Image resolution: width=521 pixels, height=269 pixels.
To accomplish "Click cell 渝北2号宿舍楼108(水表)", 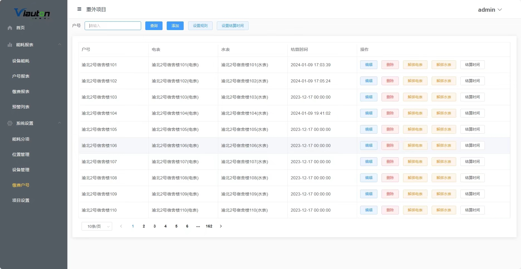I will point(245,178).
